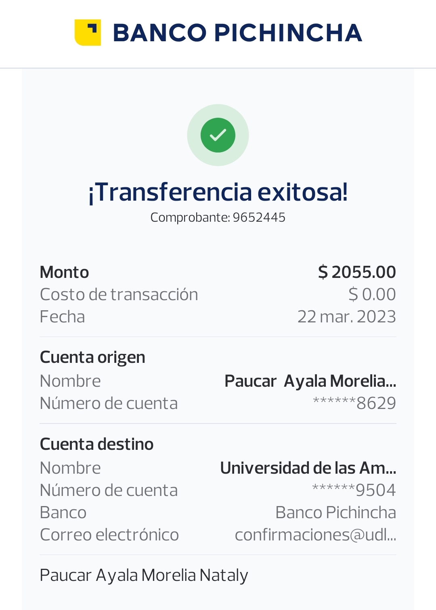Click the Fecha value 22 mar. 2023
The image size is (436, 610).
[x=346, y=317]
